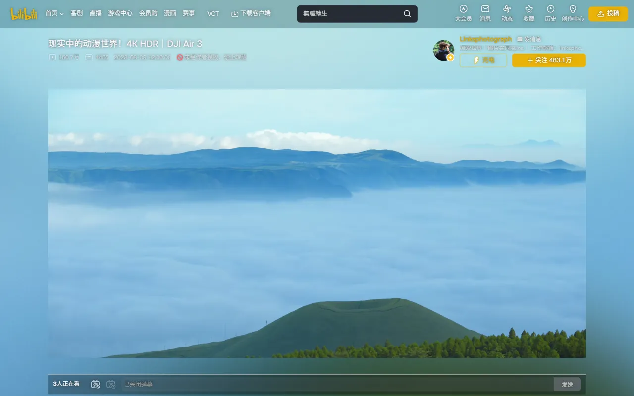This screenshot has height=396, width=634.
Task: Click the VCT nav link
Action: pos(213,14)
